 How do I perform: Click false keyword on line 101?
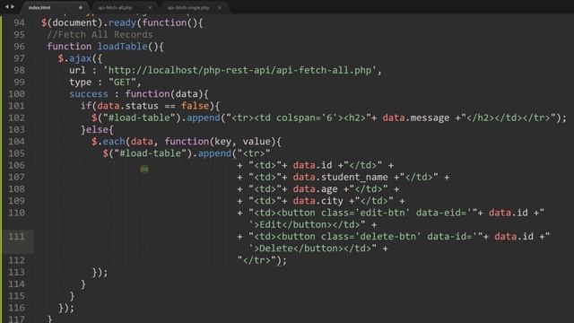(x=195, y=106)
